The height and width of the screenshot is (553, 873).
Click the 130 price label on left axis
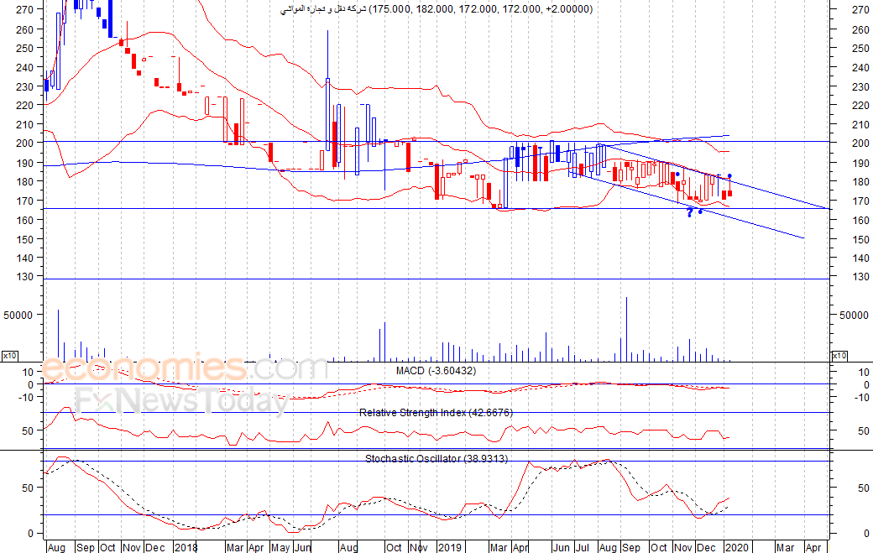(24, 277)
